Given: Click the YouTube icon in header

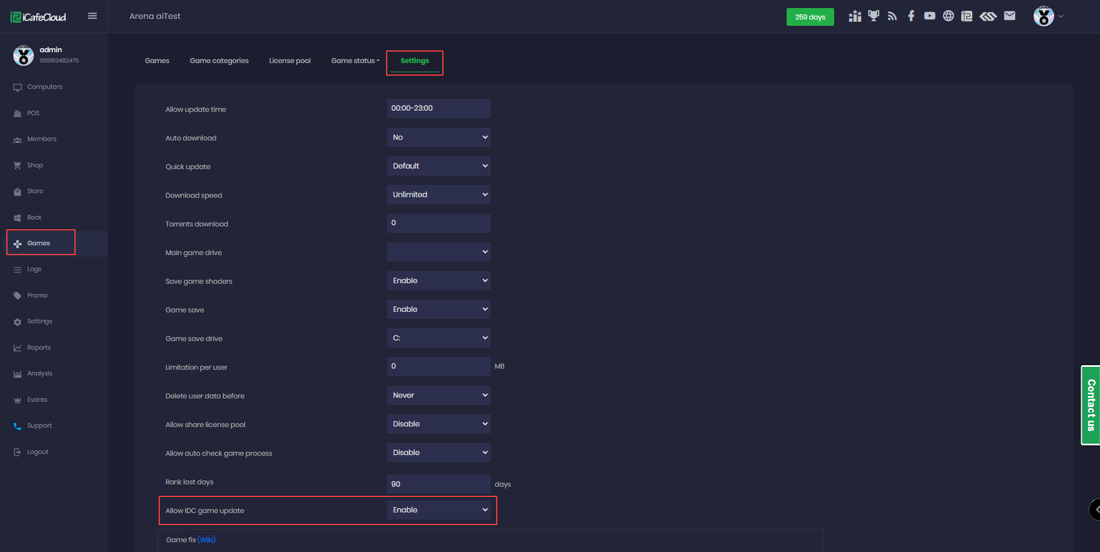Looking at the screenshot, I should click(x=929, y=16).
